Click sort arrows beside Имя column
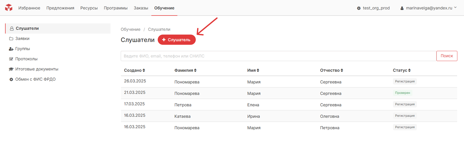 point(258,70)
